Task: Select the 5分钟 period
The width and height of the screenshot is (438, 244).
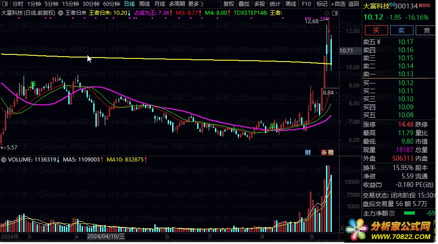Action: click(51, 4)
